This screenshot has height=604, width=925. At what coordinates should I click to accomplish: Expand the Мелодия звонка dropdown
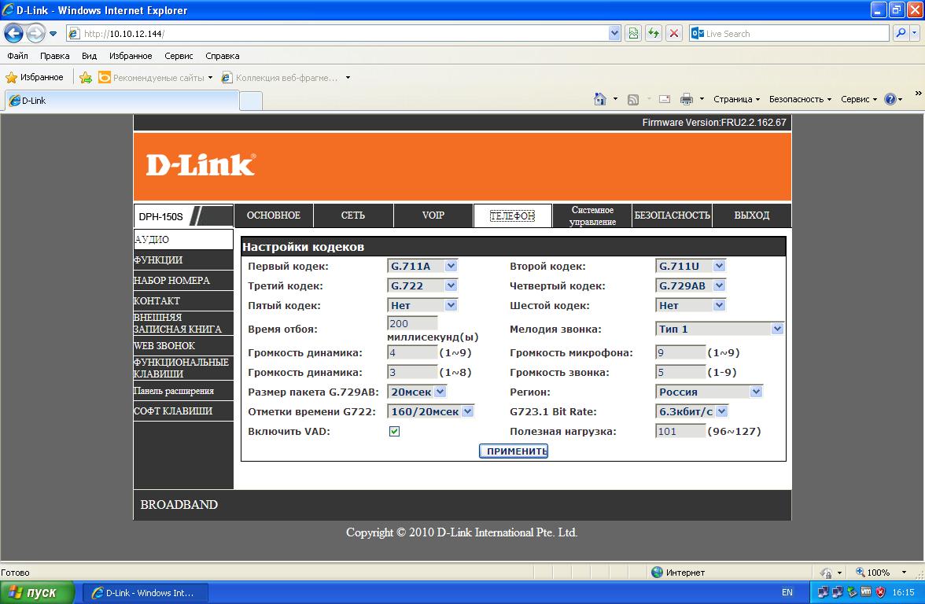(720, 330)
